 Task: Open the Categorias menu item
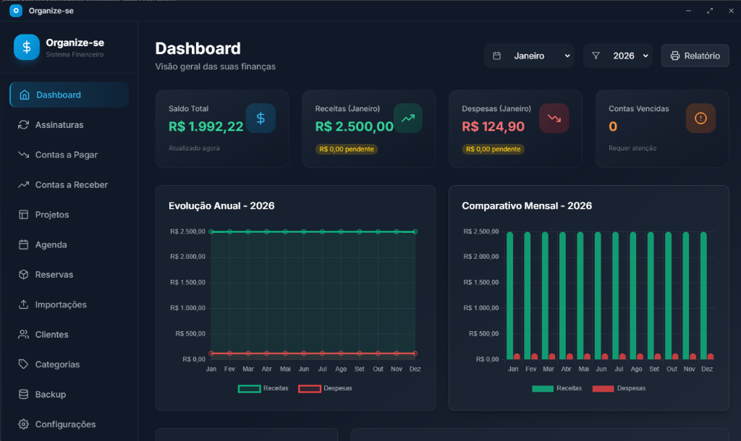(58, 364)
